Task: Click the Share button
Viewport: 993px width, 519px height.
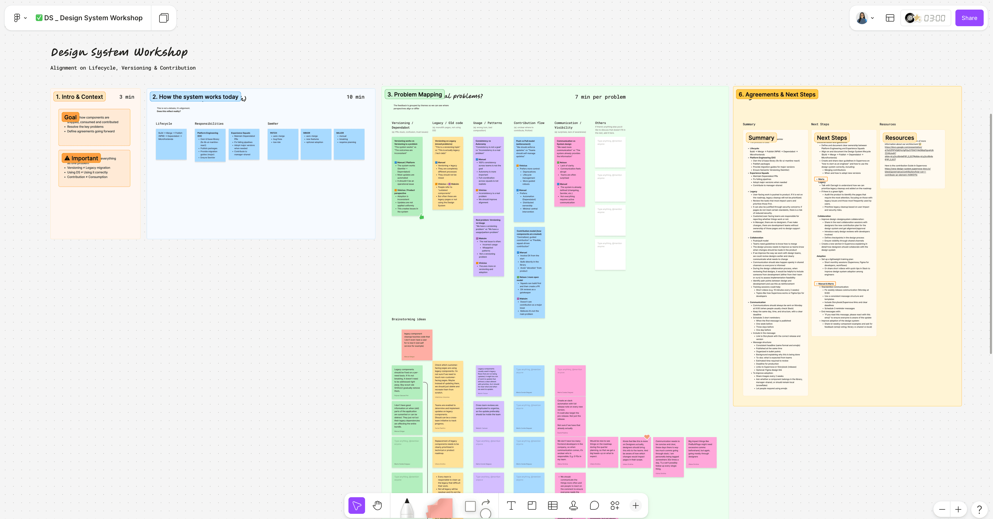Action: click(969, 18)
